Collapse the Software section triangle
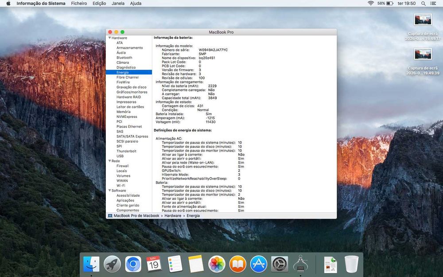443x277 pixels. 109,191
